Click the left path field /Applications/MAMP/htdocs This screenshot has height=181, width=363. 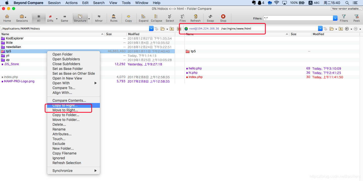(75, 29)
